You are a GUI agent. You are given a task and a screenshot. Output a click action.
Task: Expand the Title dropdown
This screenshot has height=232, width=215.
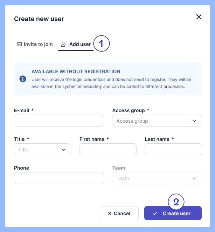click(x=42, y=150)
